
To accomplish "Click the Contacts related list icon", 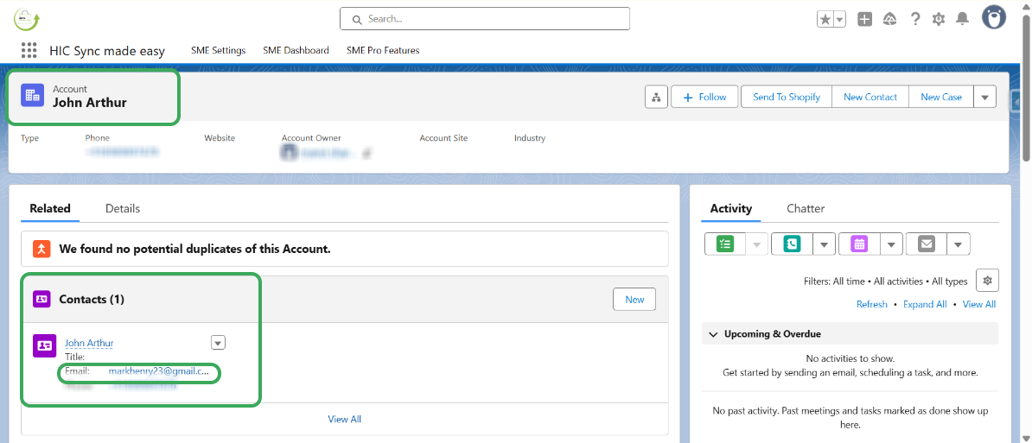I will tap(41, 299).
